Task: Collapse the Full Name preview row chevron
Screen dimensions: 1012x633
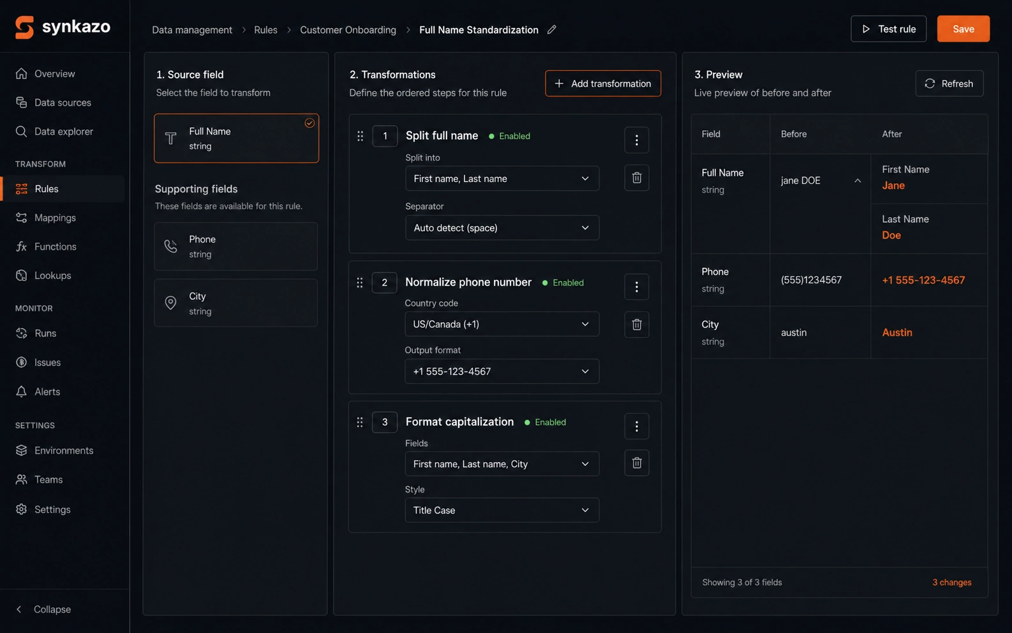Action: [x=858, y=181]
